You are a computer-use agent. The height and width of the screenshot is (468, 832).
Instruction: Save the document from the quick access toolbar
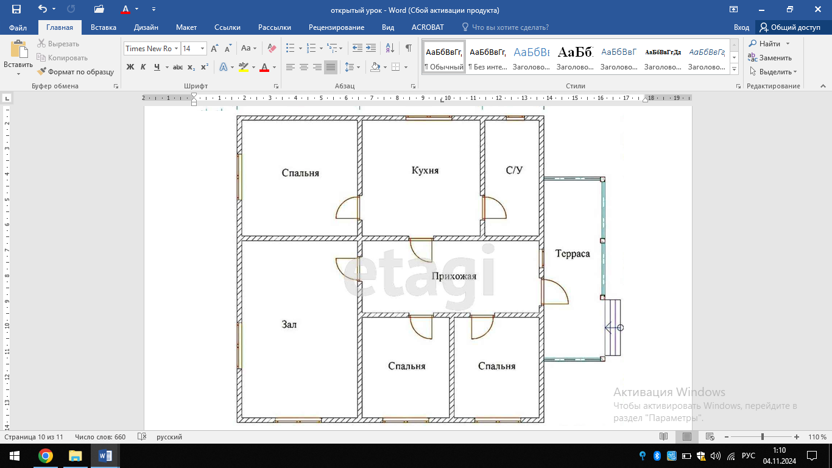click(x=16, y=10)
